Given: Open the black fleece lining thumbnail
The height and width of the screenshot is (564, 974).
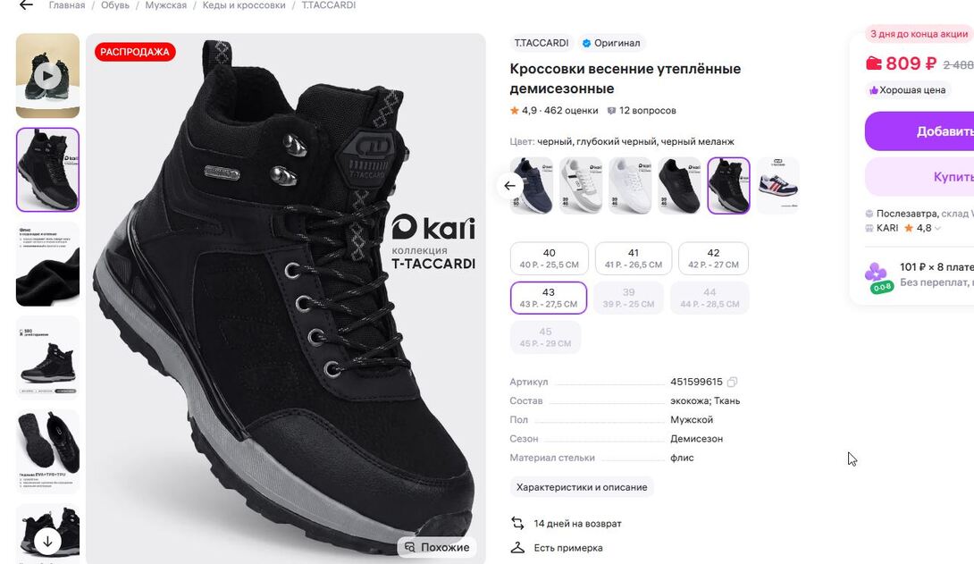Looking at the screenshot, I should [x=47, y=265].
